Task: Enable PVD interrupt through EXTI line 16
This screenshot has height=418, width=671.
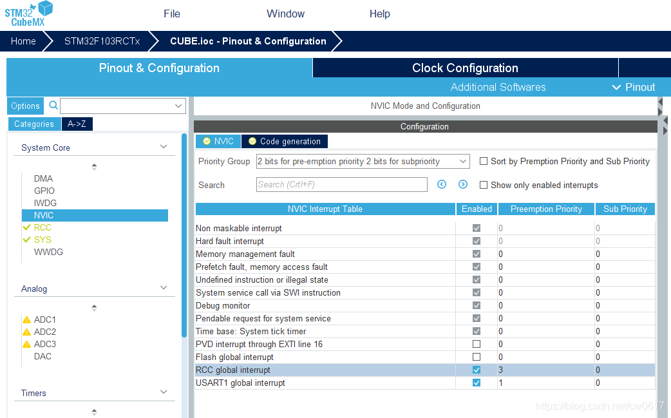Action: 477,344
